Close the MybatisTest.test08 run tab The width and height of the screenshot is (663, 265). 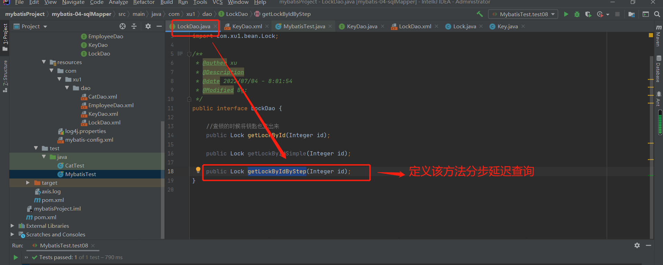(93, 245)
